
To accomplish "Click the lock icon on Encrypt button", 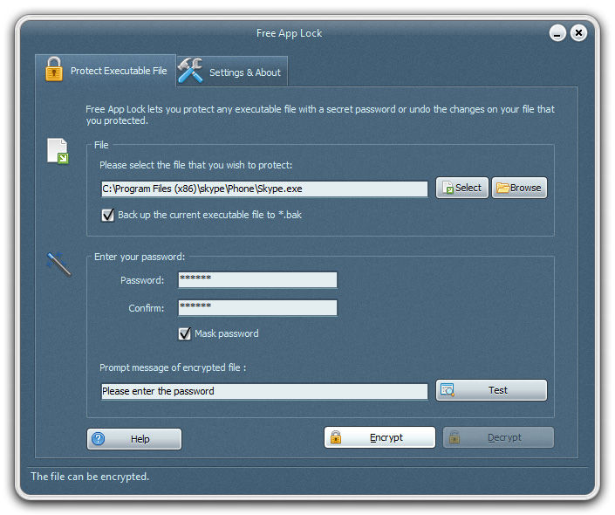I will [x=336, y=437].
